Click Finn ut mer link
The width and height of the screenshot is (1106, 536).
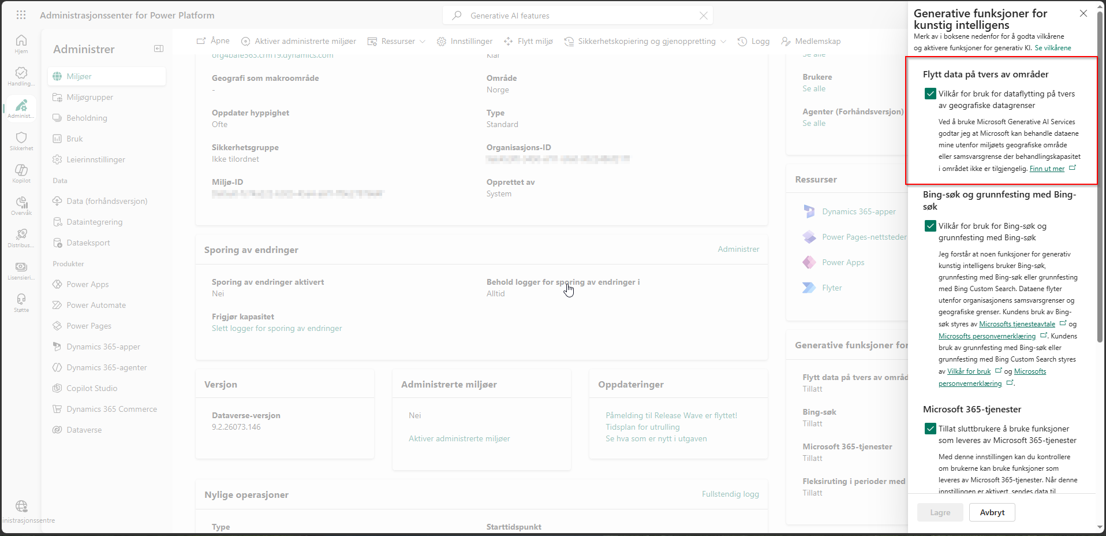[1047, 169]
